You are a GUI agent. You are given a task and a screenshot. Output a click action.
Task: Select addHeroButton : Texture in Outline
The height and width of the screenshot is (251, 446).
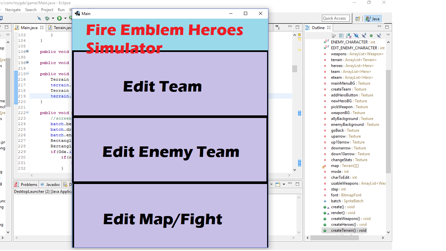tap(352, 95)
